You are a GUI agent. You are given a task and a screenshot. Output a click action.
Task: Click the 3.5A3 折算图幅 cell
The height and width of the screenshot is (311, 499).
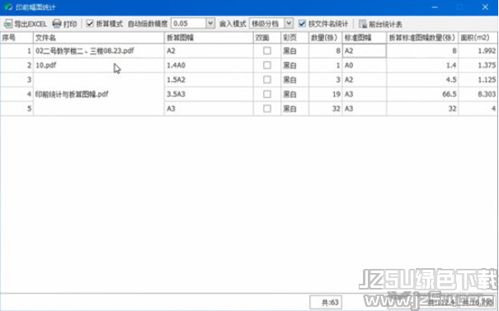[x=209, y=94]
